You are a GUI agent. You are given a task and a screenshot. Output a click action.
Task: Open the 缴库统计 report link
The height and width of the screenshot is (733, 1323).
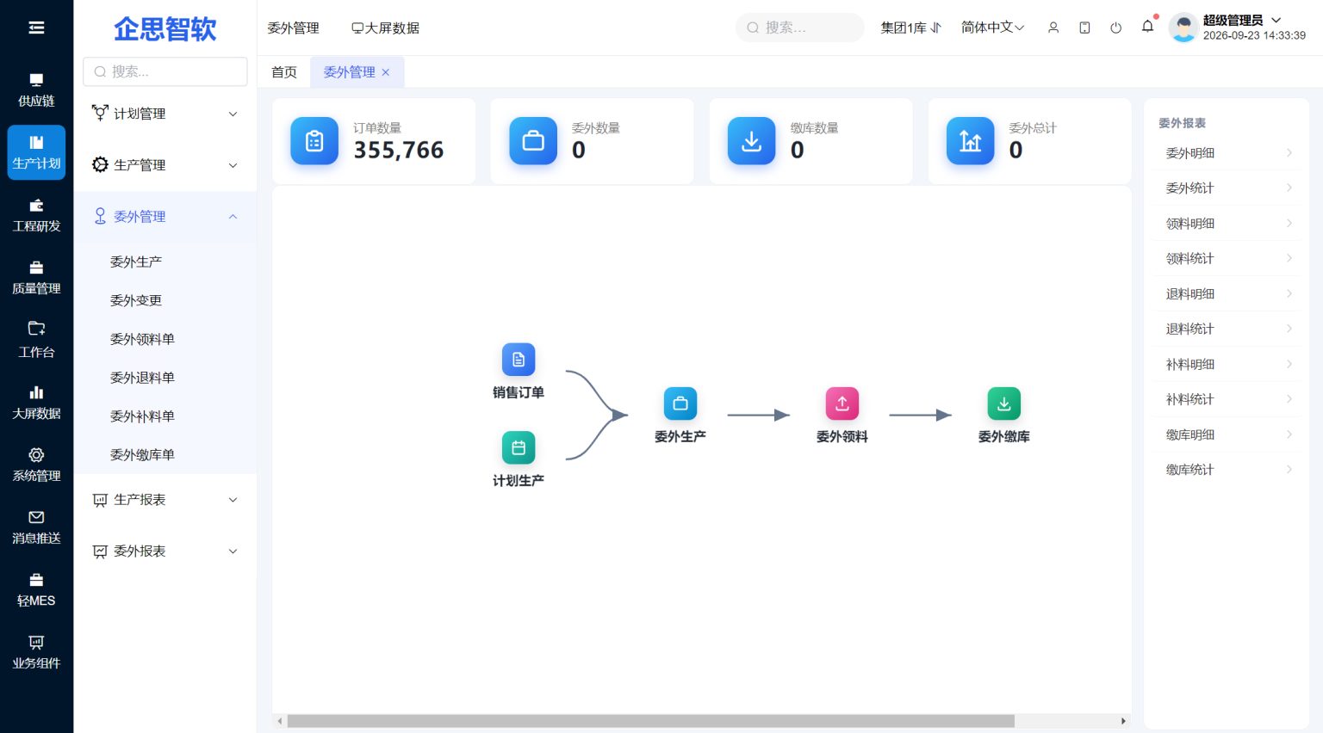[1227, 470]
